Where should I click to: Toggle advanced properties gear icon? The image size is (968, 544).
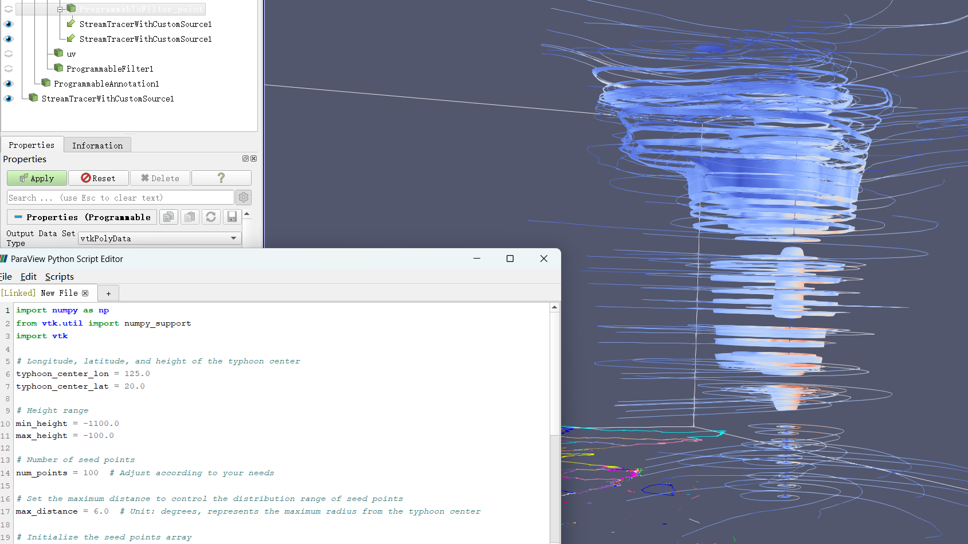[x=244, y=198]
